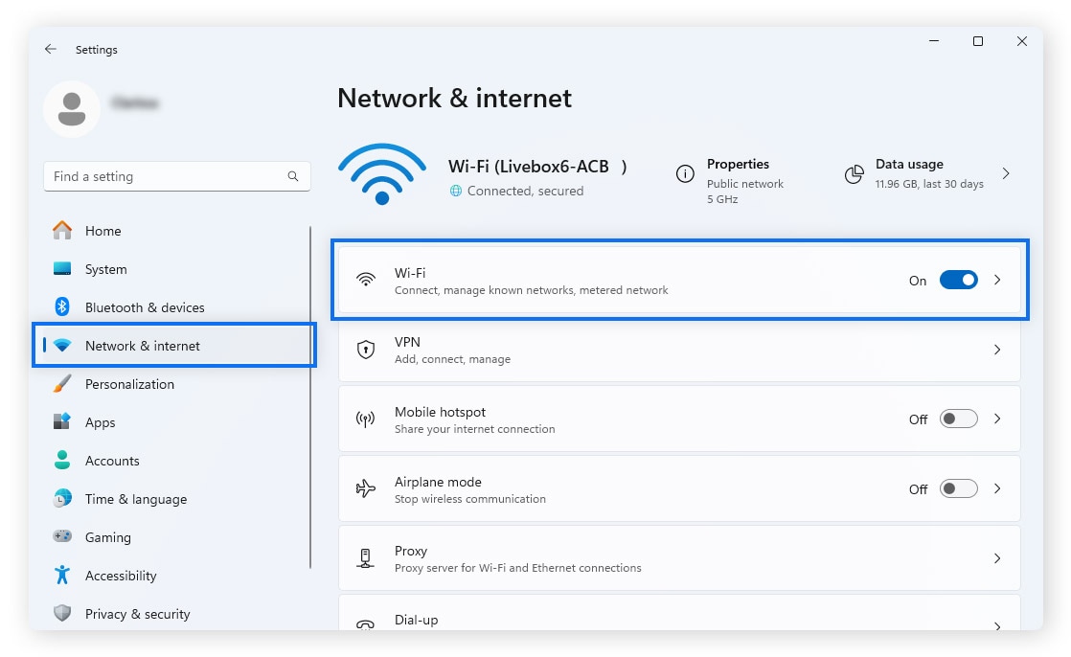Turn off the Wi-Fi toggle
The height and width of the screenshot is (657, 1071).
click(x=958, y=280)
